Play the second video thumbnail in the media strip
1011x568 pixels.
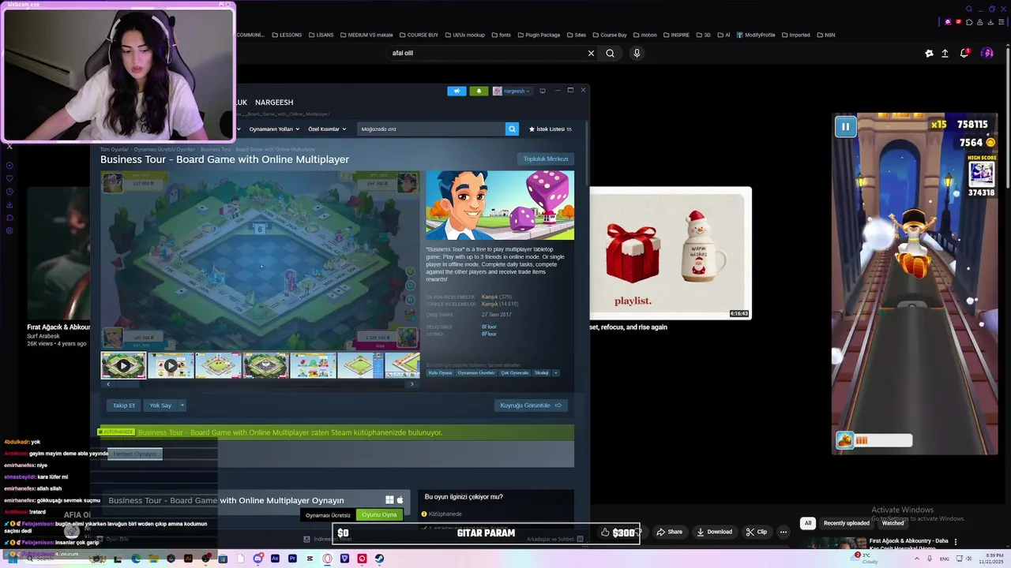click(x=171, y=365)
